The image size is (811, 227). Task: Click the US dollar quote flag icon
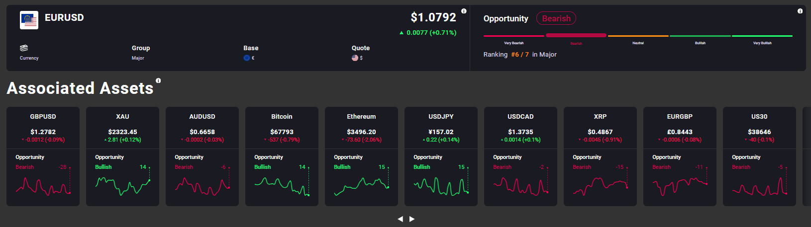point(355,58)
